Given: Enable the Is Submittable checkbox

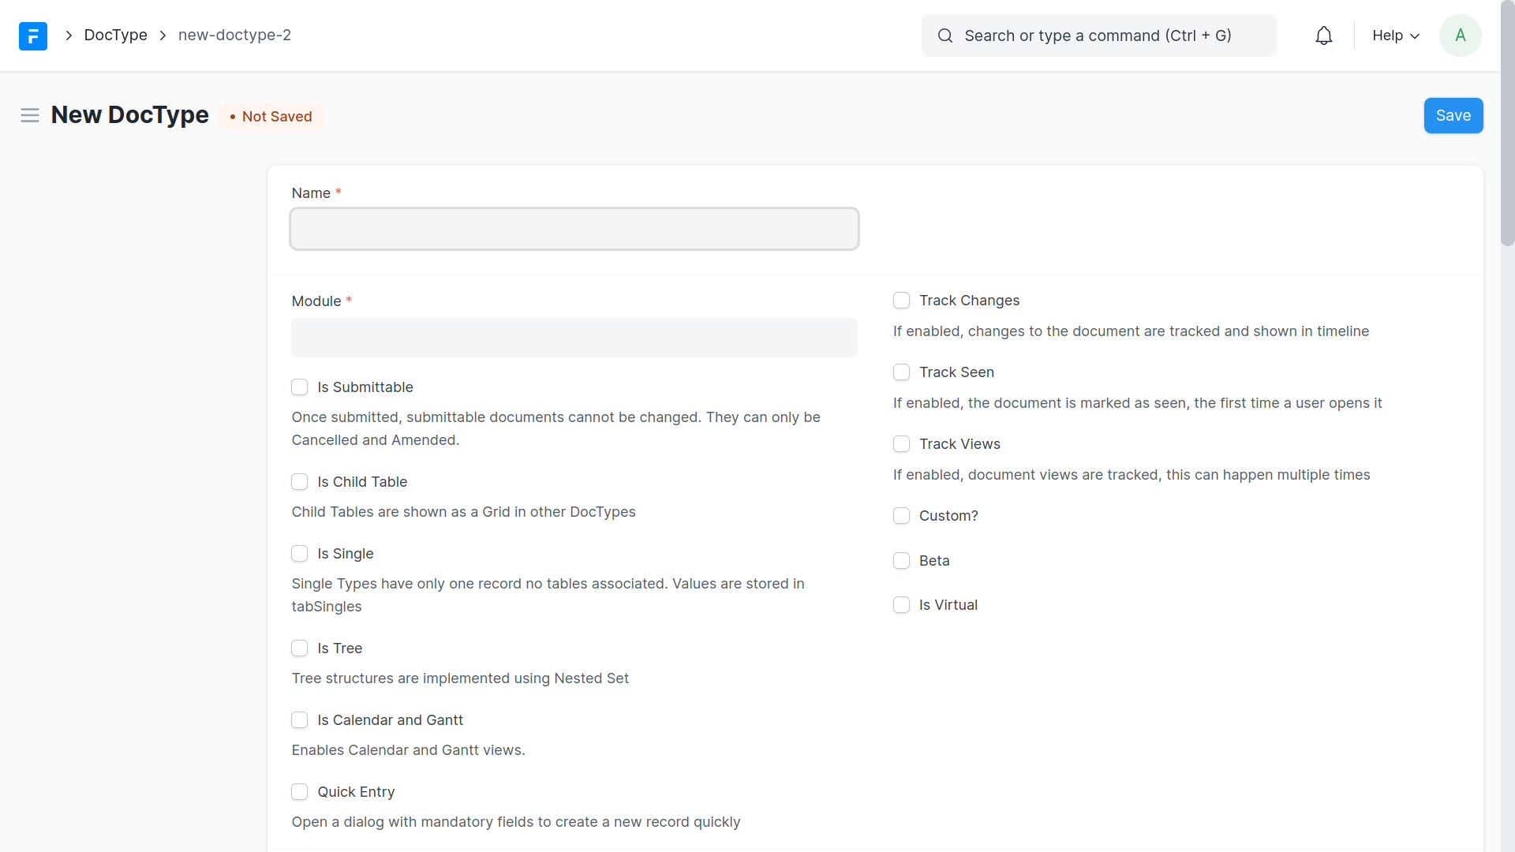Looking at the screenshot, I should coord(300,387).
